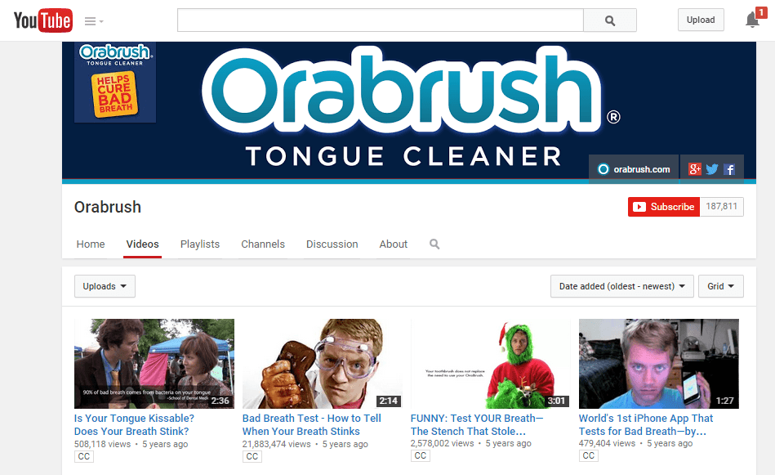Visit the orabrush.com link

(635, 169)
